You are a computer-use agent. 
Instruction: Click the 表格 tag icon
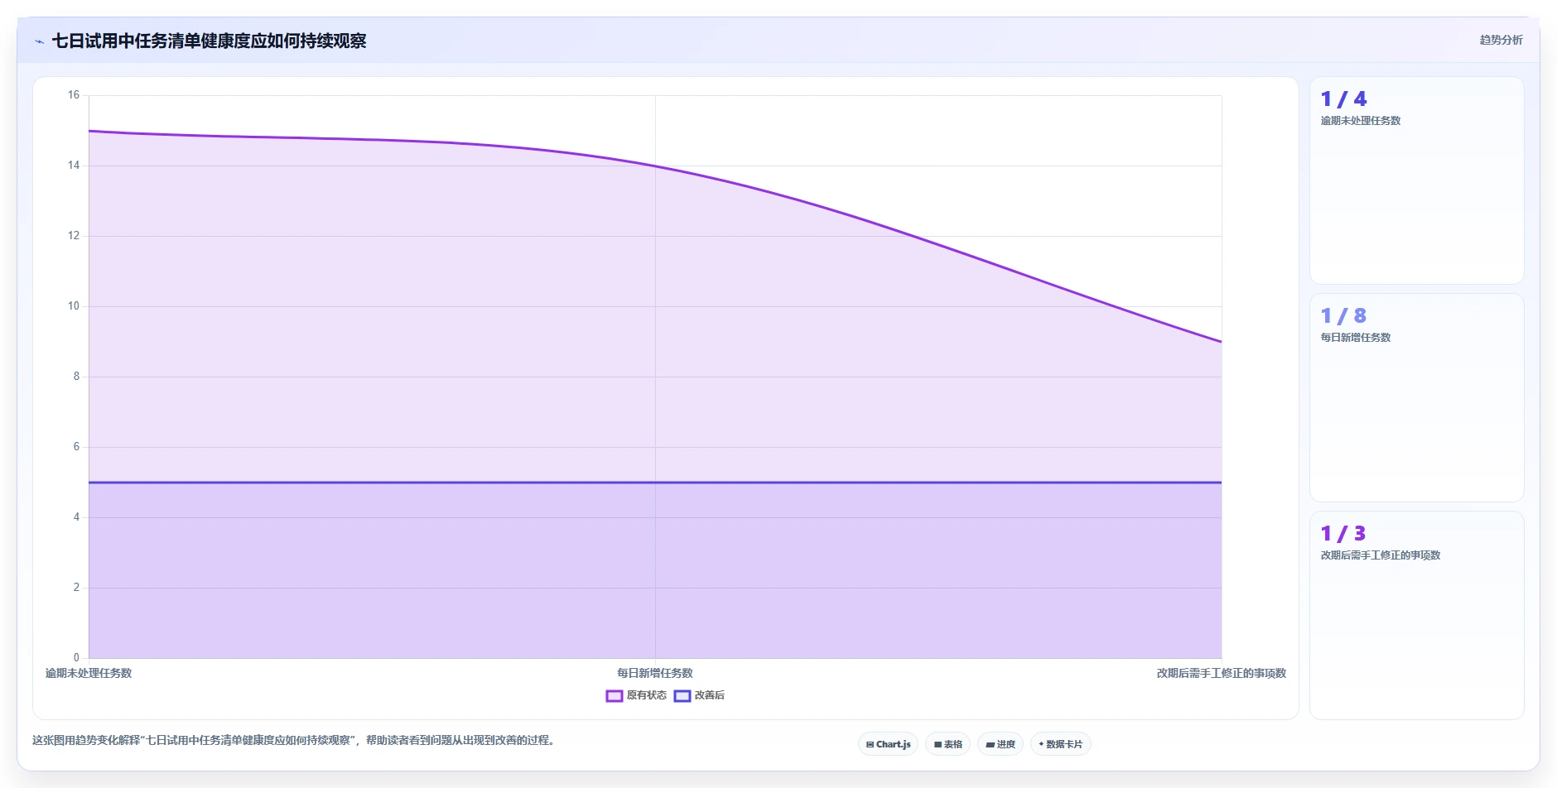pyautogui.click(x=938, y=744)
